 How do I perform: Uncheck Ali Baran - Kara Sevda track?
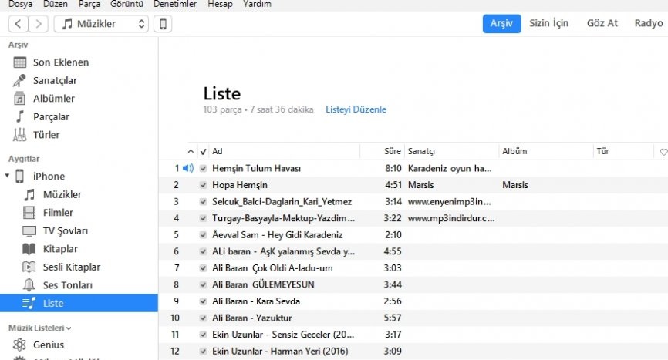pos(203,301)
